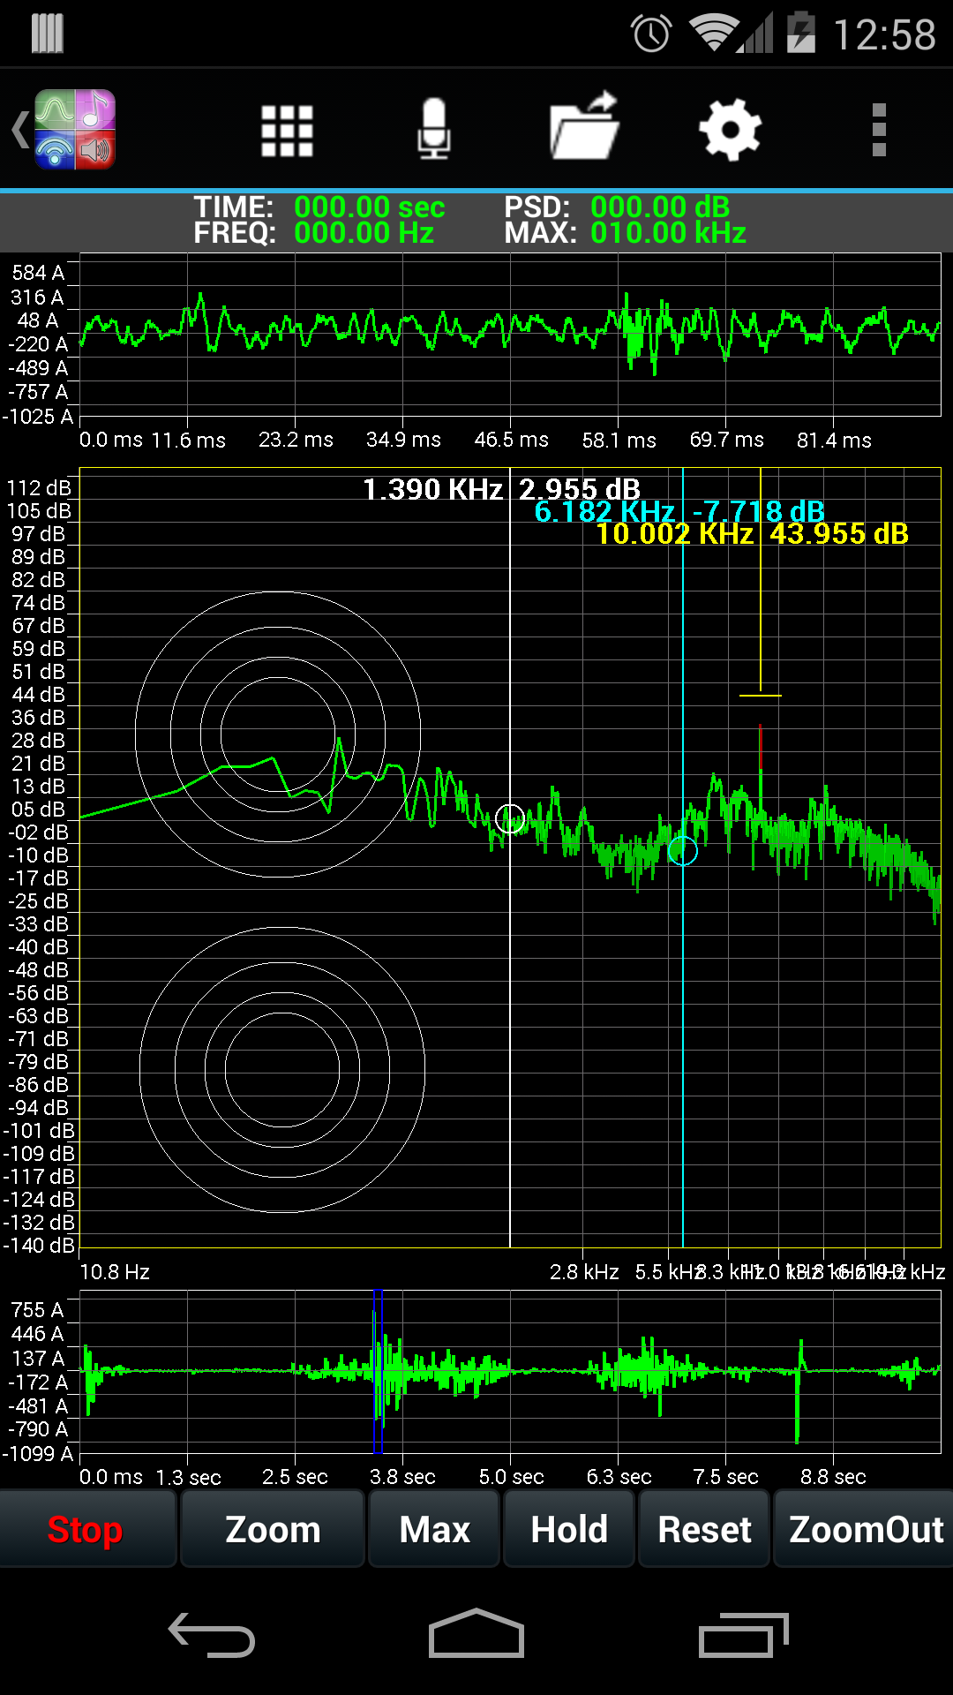Image resolution: width=953 pixels, height=1695 pixels.
Task: Tap the Android home navigation button
Action: (476, 1633)
